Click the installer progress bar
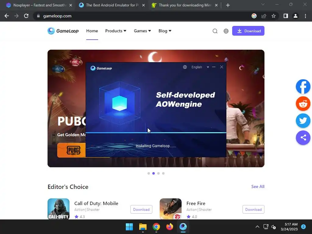 (x=156, y=133)
